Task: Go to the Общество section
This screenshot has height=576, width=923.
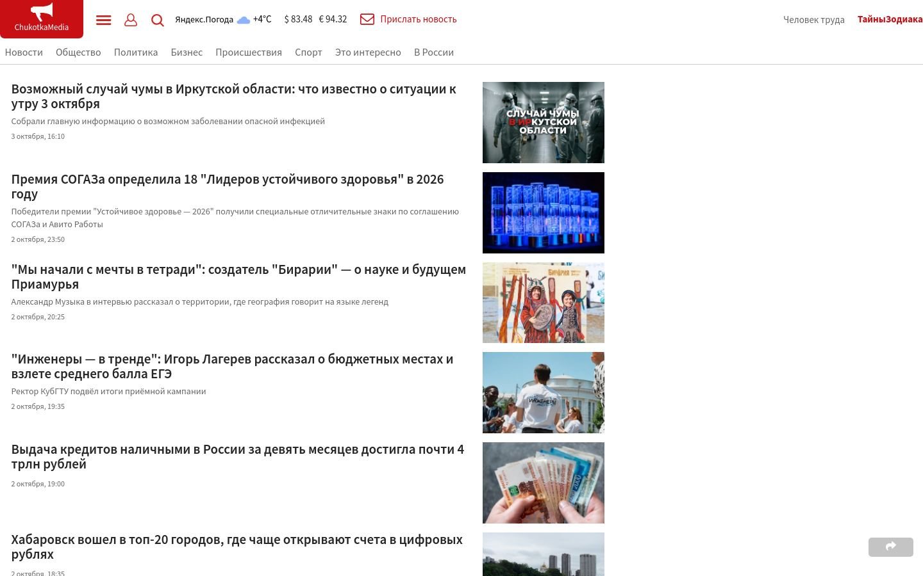Action: click(x=78, y=52)
